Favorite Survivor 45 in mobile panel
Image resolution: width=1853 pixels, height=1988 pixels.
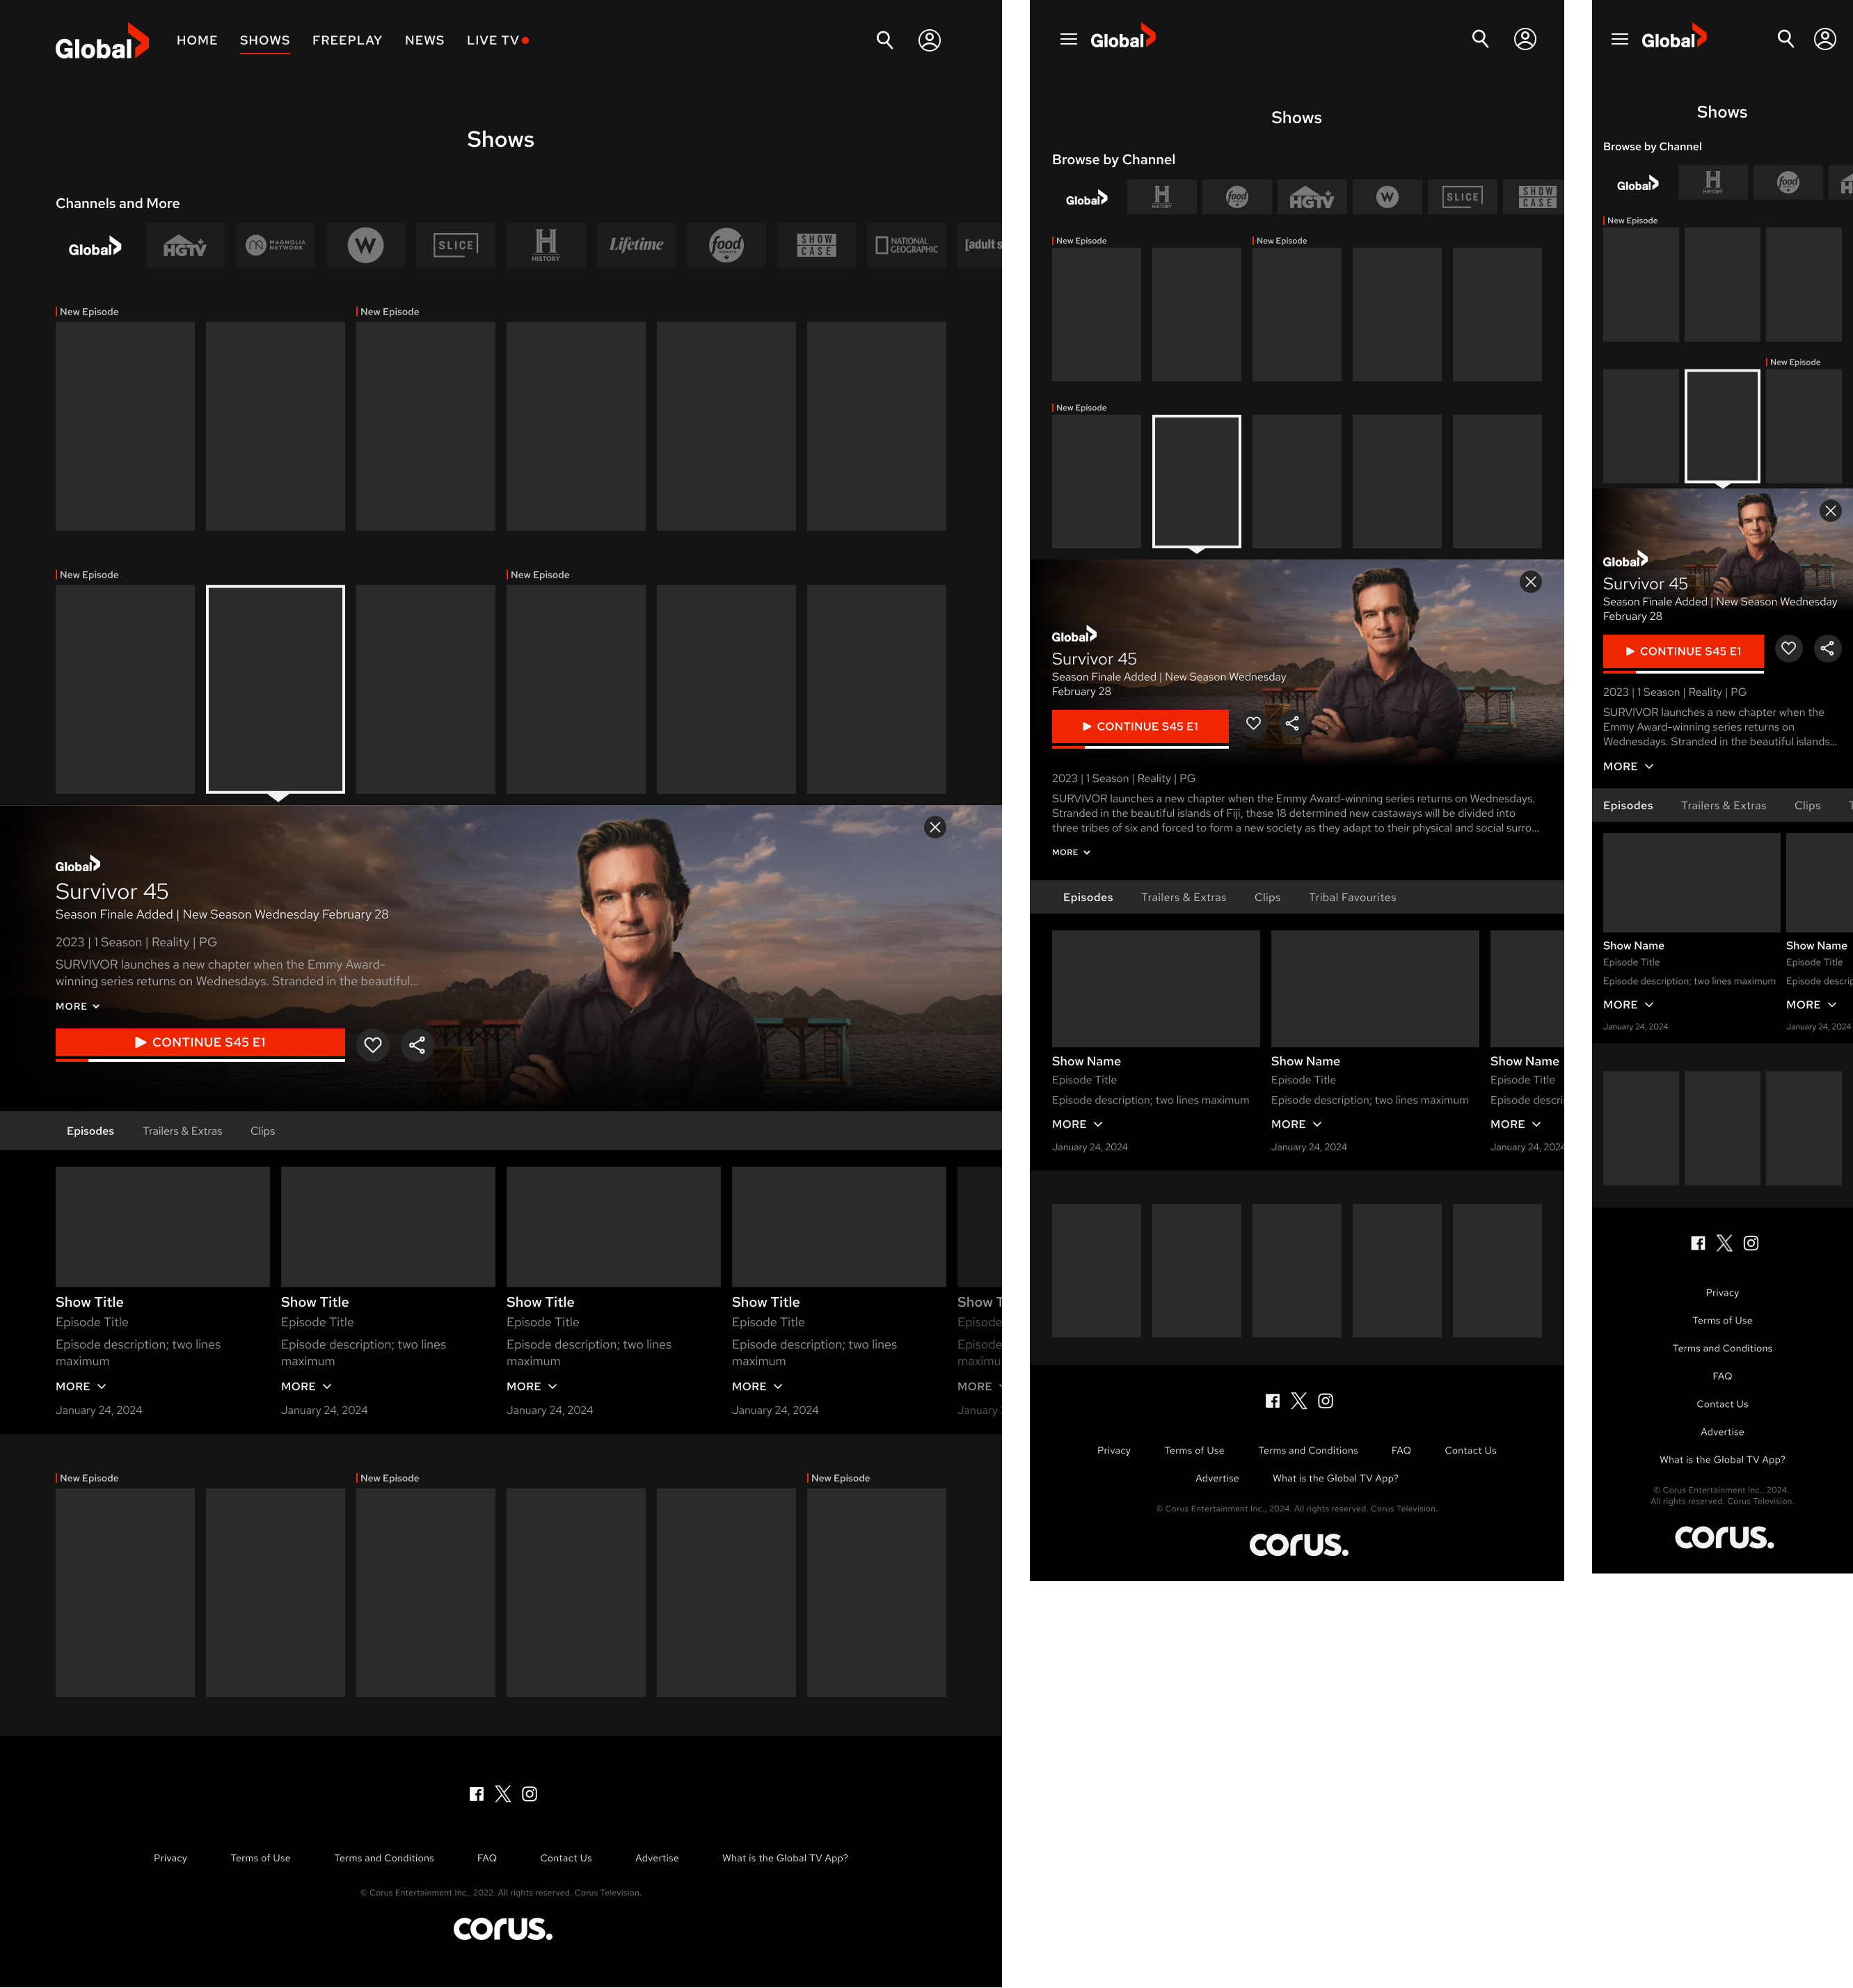click(x=1789, y=648)
